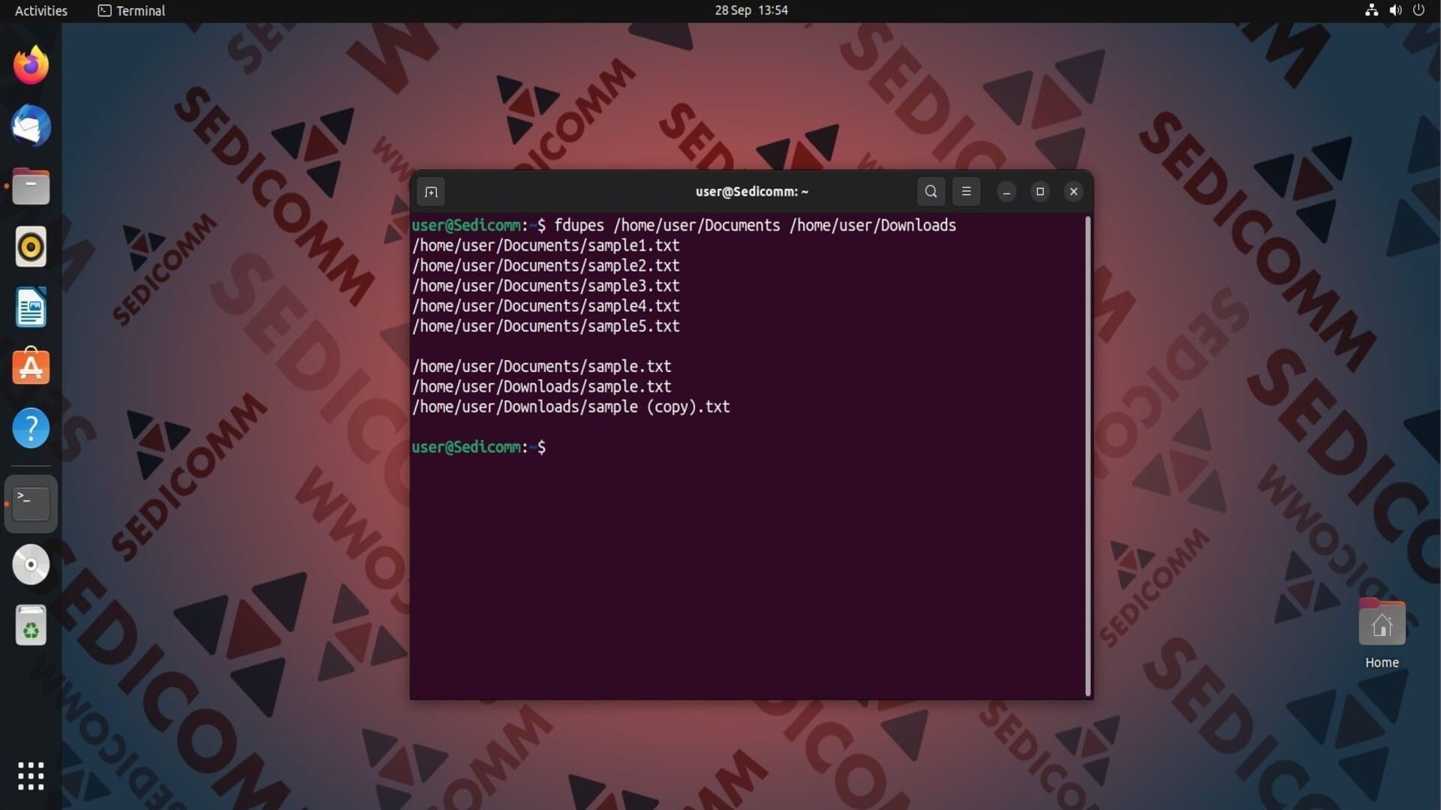Click the line 'sample (copy).txt'
Viewport: 1441px width, 810px height.
click(571, 407)
